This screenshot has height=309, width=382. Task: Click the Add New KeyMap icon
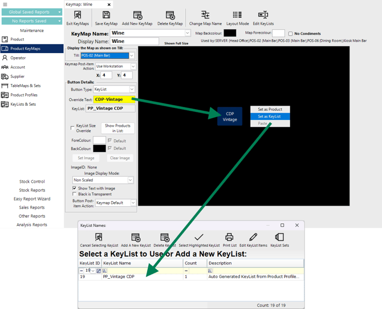137,18
